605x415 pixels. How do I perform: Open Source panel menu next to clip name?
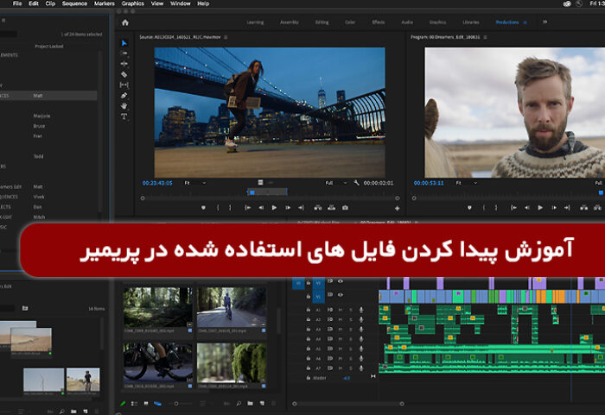[226, 37]
